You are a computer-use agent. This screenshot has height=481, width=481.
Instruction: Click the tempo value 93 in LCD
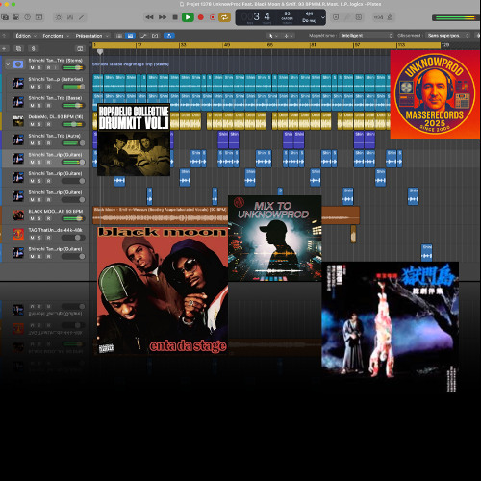pos(287,13)
